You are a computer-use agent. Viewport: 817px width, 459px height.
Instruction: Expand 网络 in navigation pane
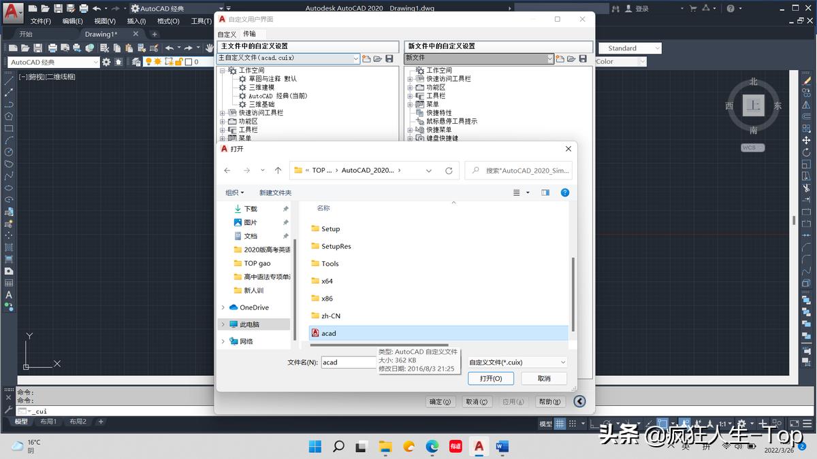coord(223,341)
